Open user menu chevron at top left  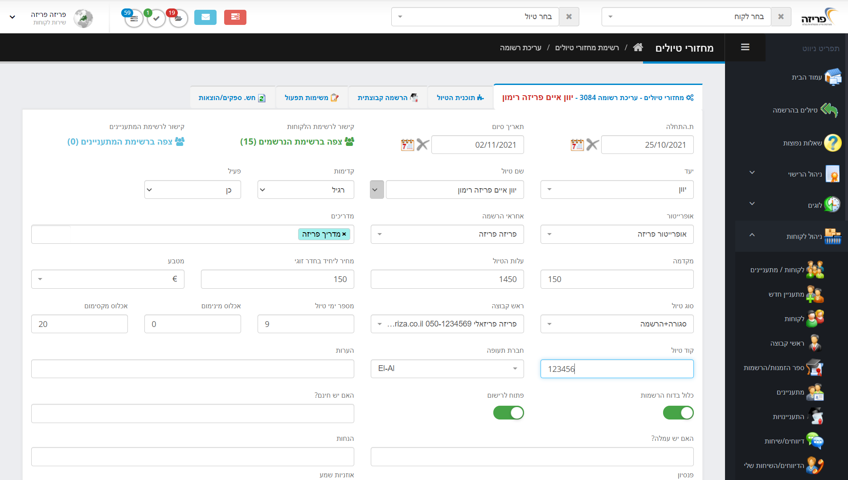tap(12, 17)
